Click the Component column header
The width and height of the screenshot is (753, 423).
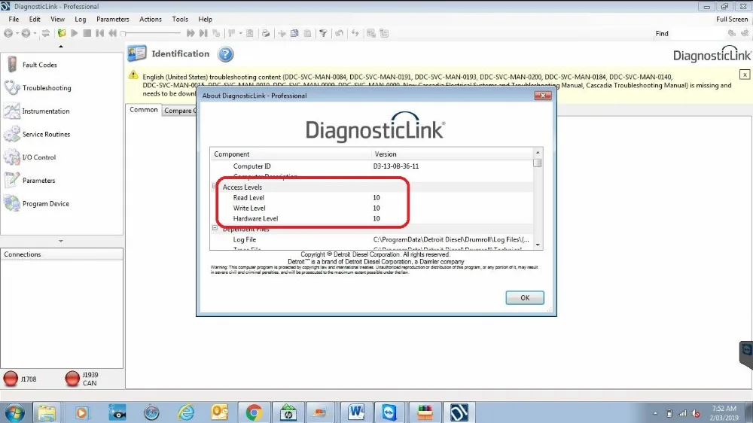click(x=291, y=154)
